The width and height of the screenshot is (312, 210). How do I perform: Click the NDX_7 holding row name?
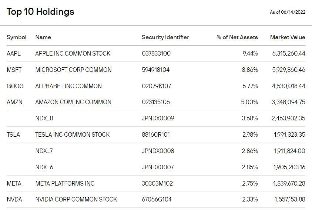44,151
